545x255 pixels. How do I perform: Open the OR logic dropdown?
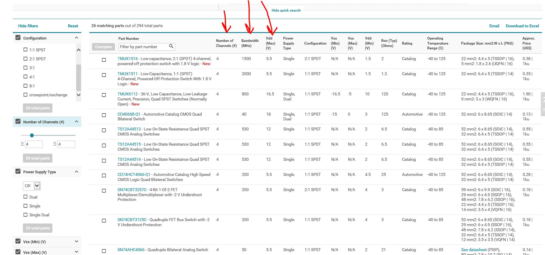coord(37,186)
